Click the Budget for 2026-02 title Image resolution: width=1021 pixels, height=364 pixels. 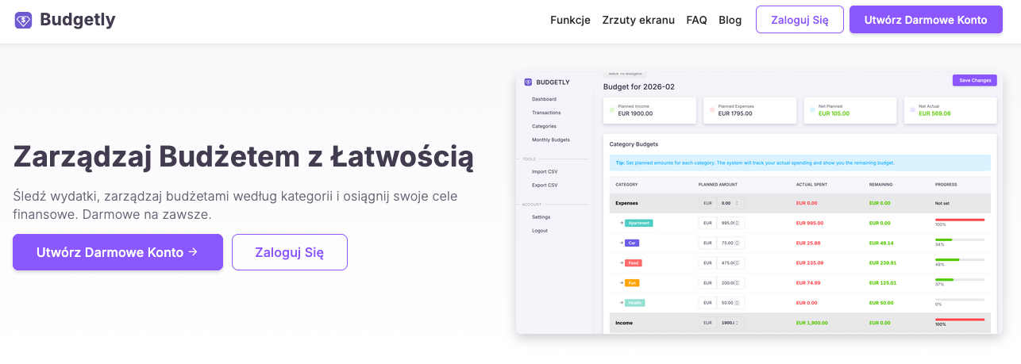[x=638, y=86]
